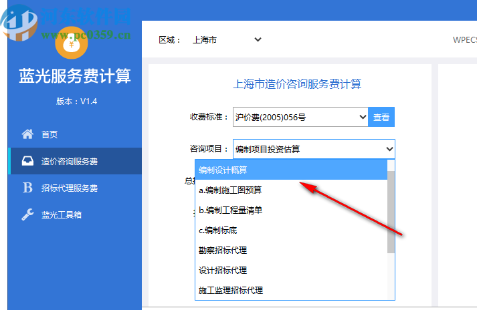This screenshot has height=310, width=477.
Task: Click the inbox icon beside 造价咨询服务费
Action: coord(27,161)
